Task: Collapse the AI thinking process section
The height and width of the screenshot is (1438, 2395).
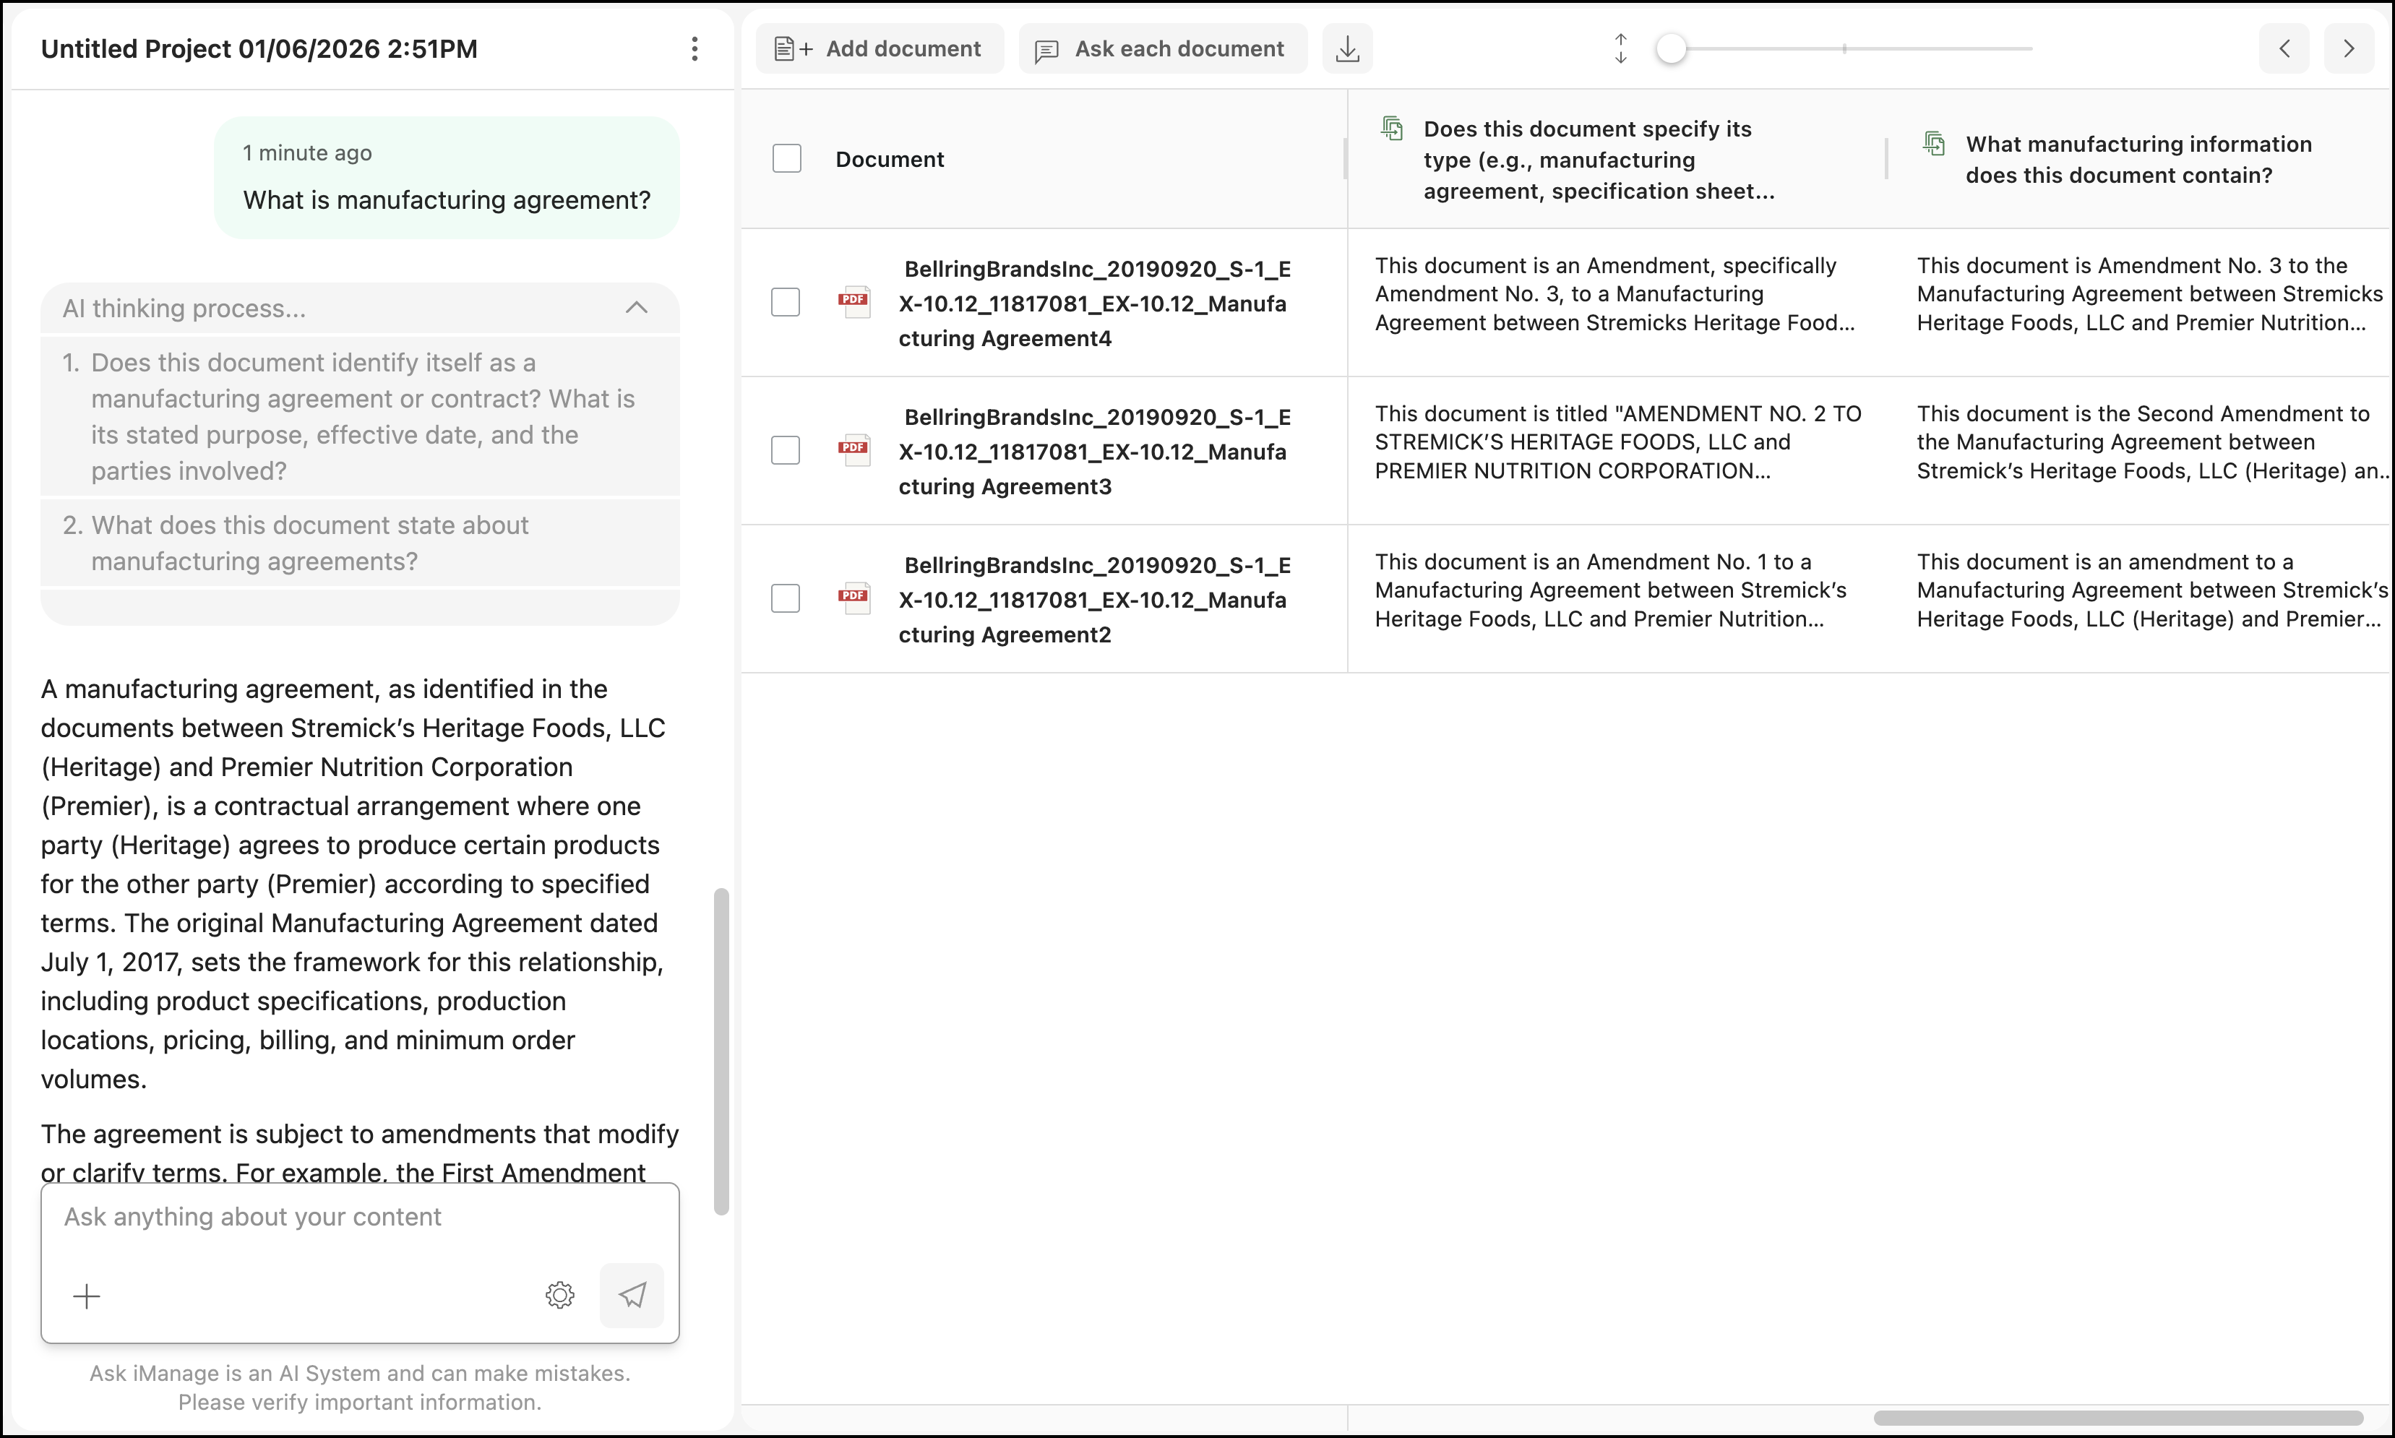Action: tap(637, 308)
